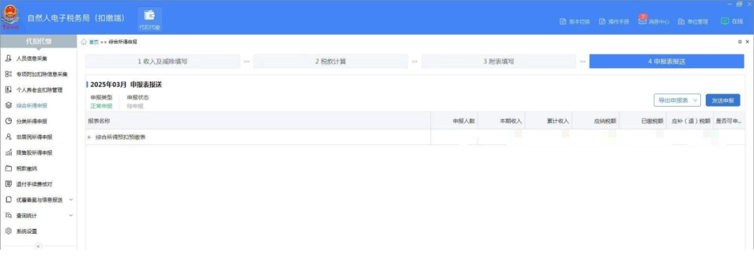Expand the 综合所得预扣预缴表 row

point(89,137)
